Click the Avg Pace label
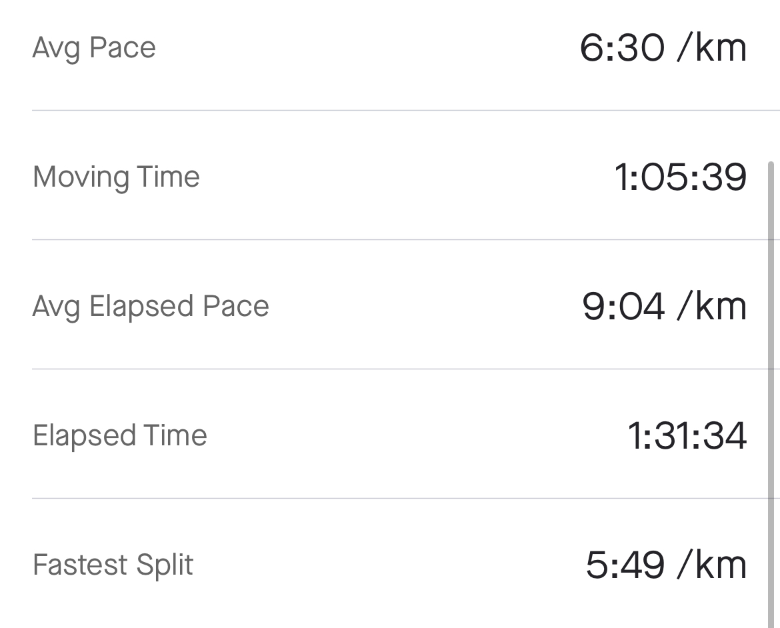Image resolution: width=780 pixels, height=628 pixels. coord(94,49)
